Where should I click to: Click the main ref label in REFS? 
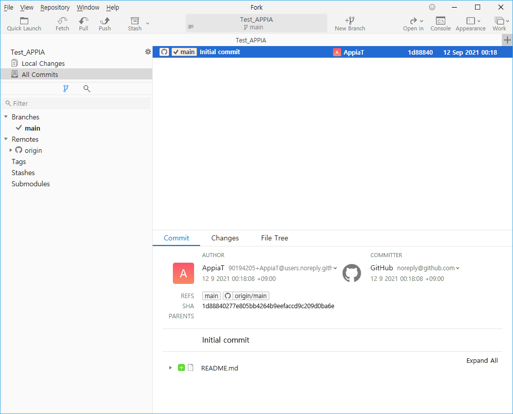click(211, 296)
